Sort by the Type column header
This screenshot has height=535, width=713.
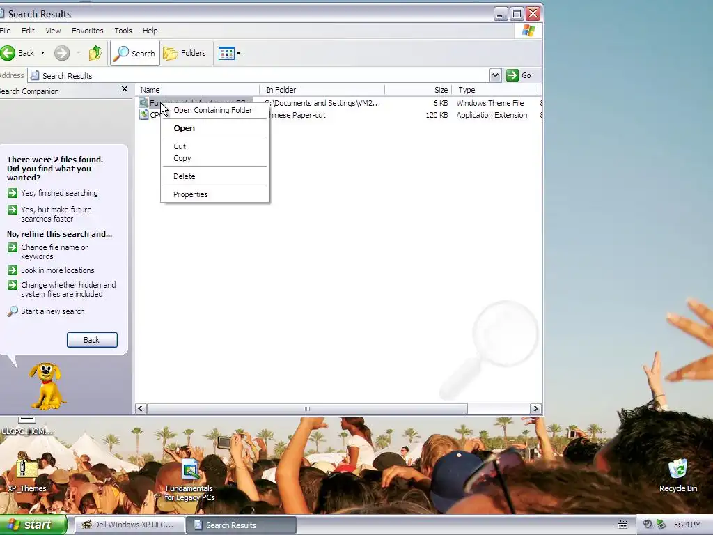(x=494, y=90)
